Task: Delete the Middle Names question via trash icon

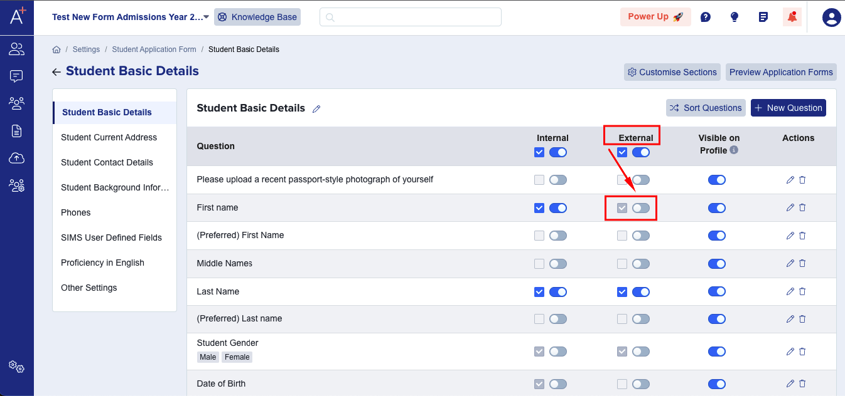Action: (802, 263)
